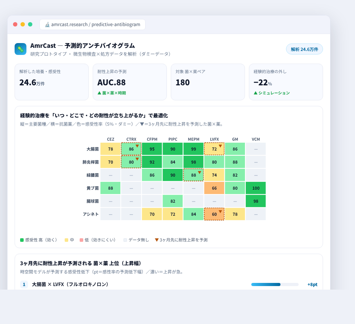Click the red close window button
Image resolution: width=355 pixels, height=324 pixels.
pos(15,24)
